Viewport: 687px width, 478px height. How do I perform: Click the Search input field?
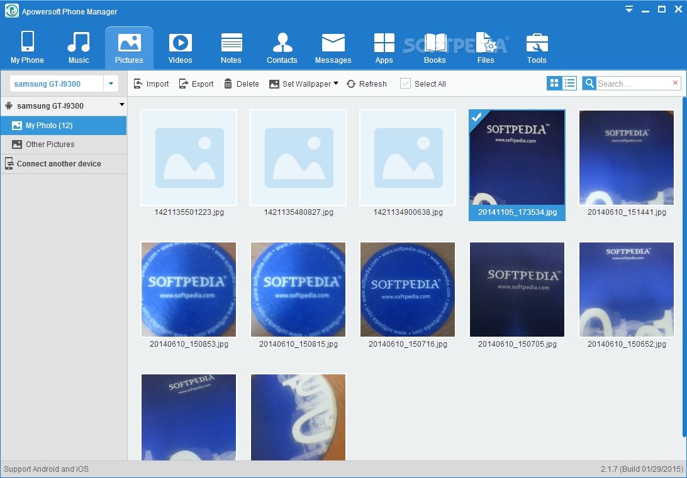[633, 84]
